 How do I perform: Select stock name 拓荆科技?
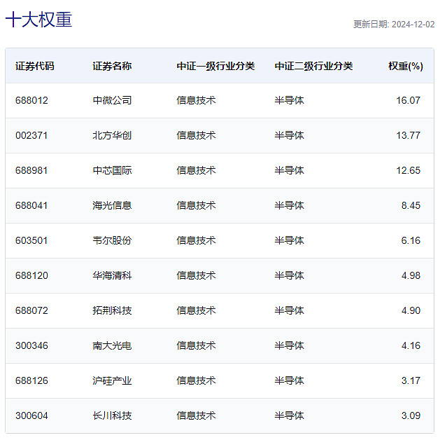pyautogui.click(x=112, y=310)
